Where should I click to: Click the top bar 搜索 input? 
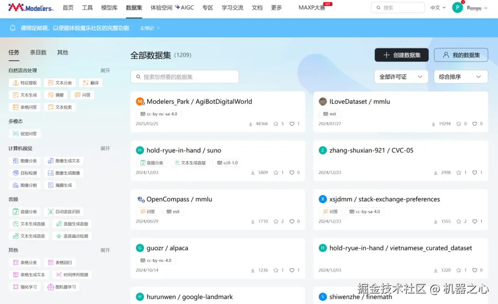pyautogui.click(x=398, y=8)
